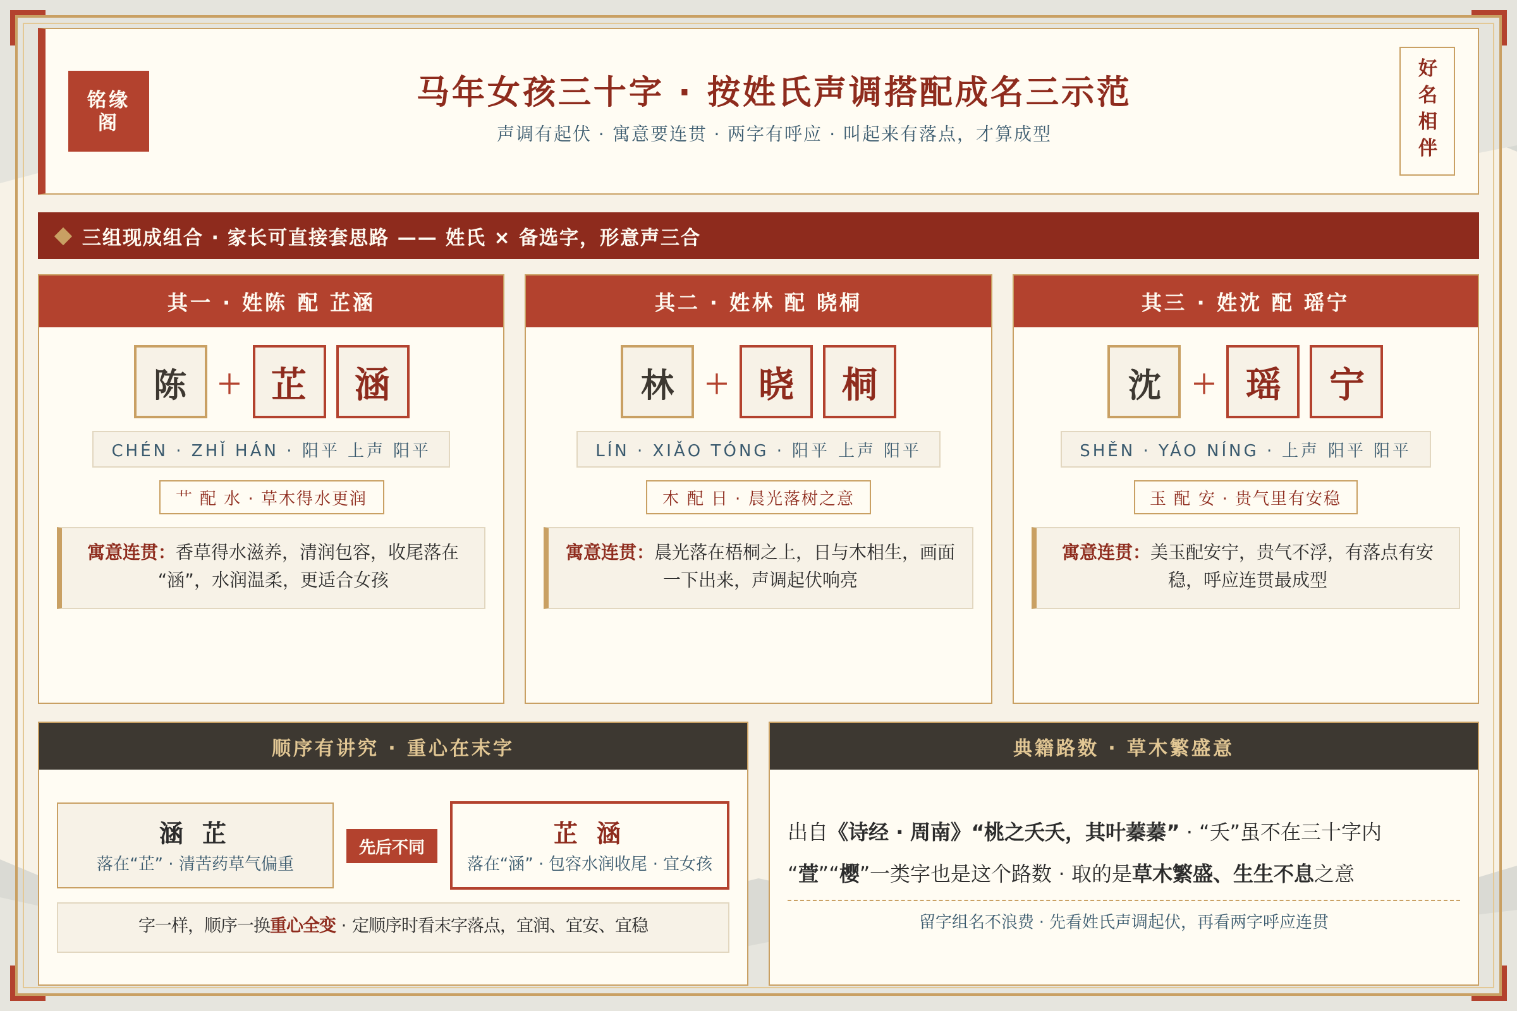Click the 桐 character tile
This screenshot has height=1011, width=1517.
(859, 382)
